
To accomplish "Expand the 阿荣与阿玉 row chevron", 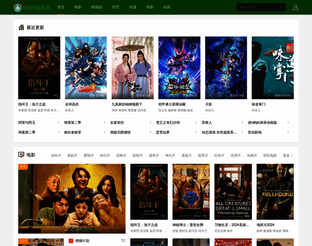I will click(x=58, y=123).
